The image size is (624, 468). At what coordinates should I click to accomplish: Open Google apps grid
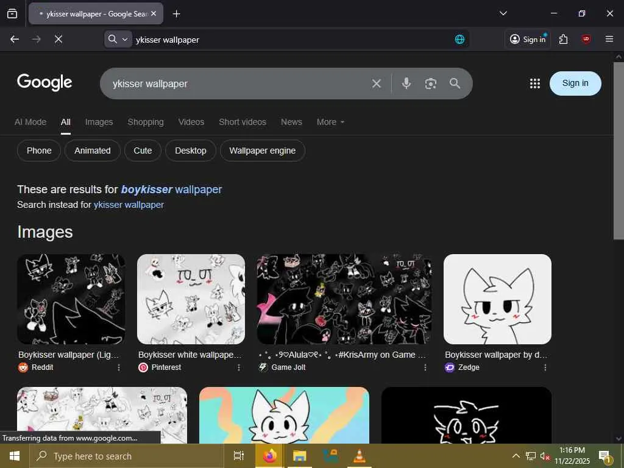(535, 83)
